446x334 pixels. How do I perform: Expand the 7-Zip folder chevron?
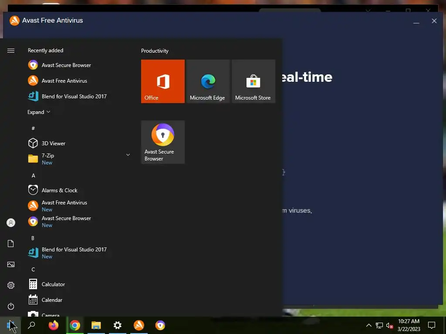(128, 155)
